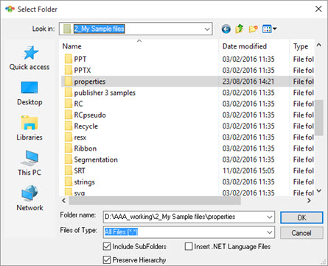Screen dimensions: 328x266
Task: Select the Segmentation folder icon
Action: pos(68,159)
